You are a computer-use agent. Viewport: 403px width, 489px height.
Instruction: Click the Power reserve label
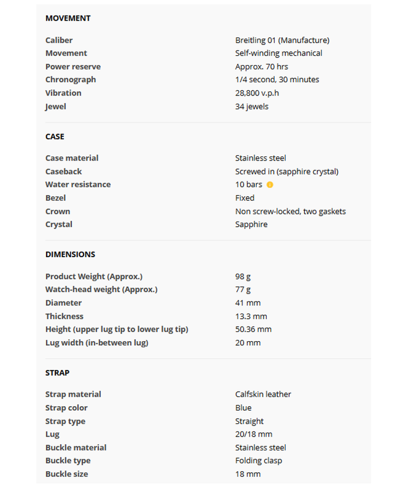click(73, 67)
